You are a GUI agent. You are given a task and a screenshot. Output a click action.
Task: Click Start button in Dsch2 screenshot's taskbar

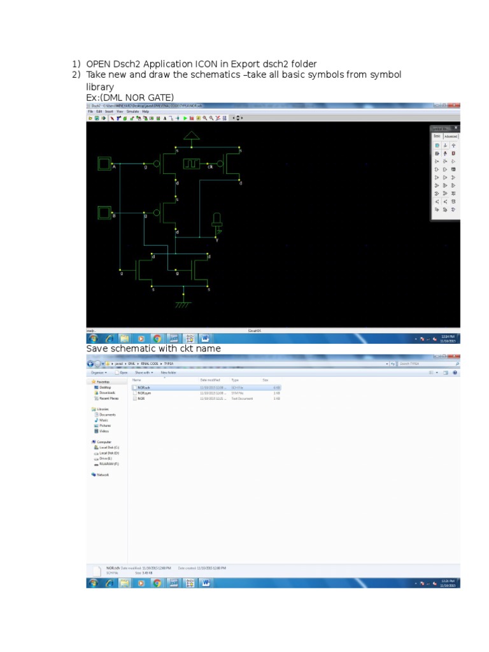tap(93, 339)
